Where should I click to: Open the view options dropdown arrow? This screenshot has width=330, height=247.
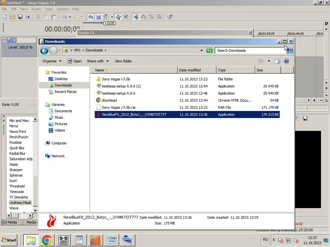[x=269, y=61]
